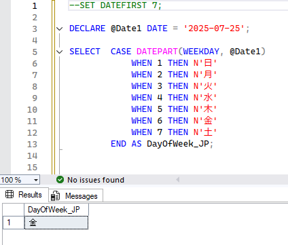288x245 pixels.
Task: Click the Messages document icon
Action: [56, 196]
